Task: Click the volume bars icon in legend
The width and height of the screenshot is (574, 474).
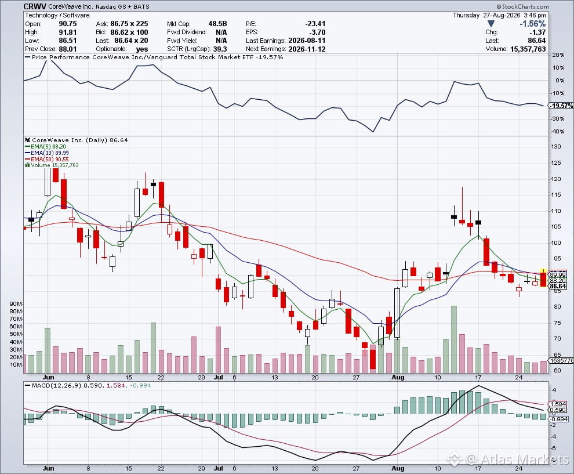Action: pos(27,165)
